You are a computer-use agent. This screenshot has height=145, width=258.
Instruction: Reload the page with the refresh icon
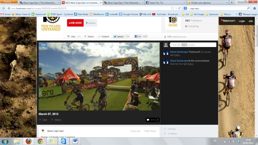tap(179, 8)
